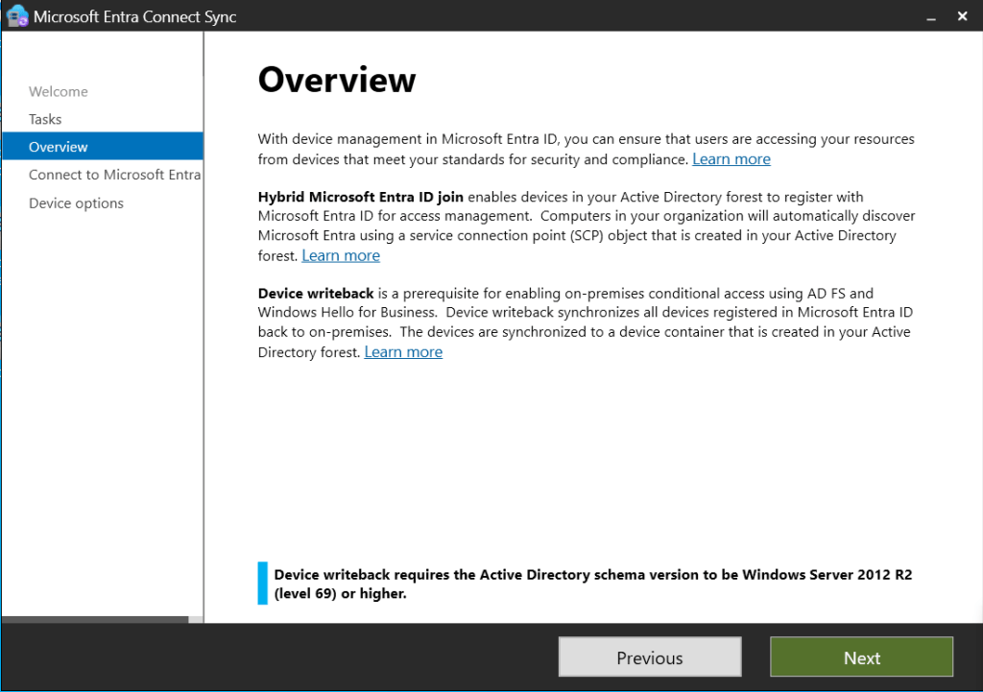The image size is (983, 692).
Task: Click the bold Hybrid Microsoft Entra ID join text
Action: [360, 197]
